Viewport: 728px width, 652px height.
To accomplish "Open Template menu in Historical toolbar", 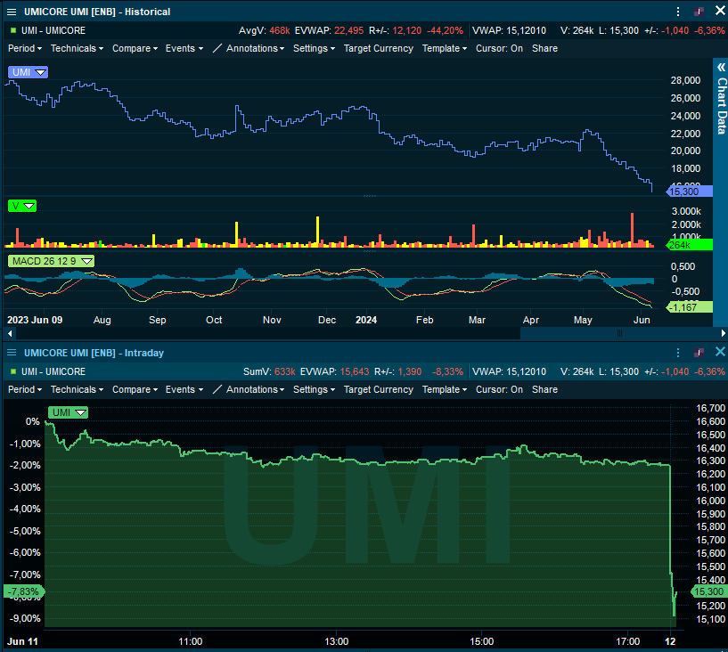I will [x=445, y=48].
